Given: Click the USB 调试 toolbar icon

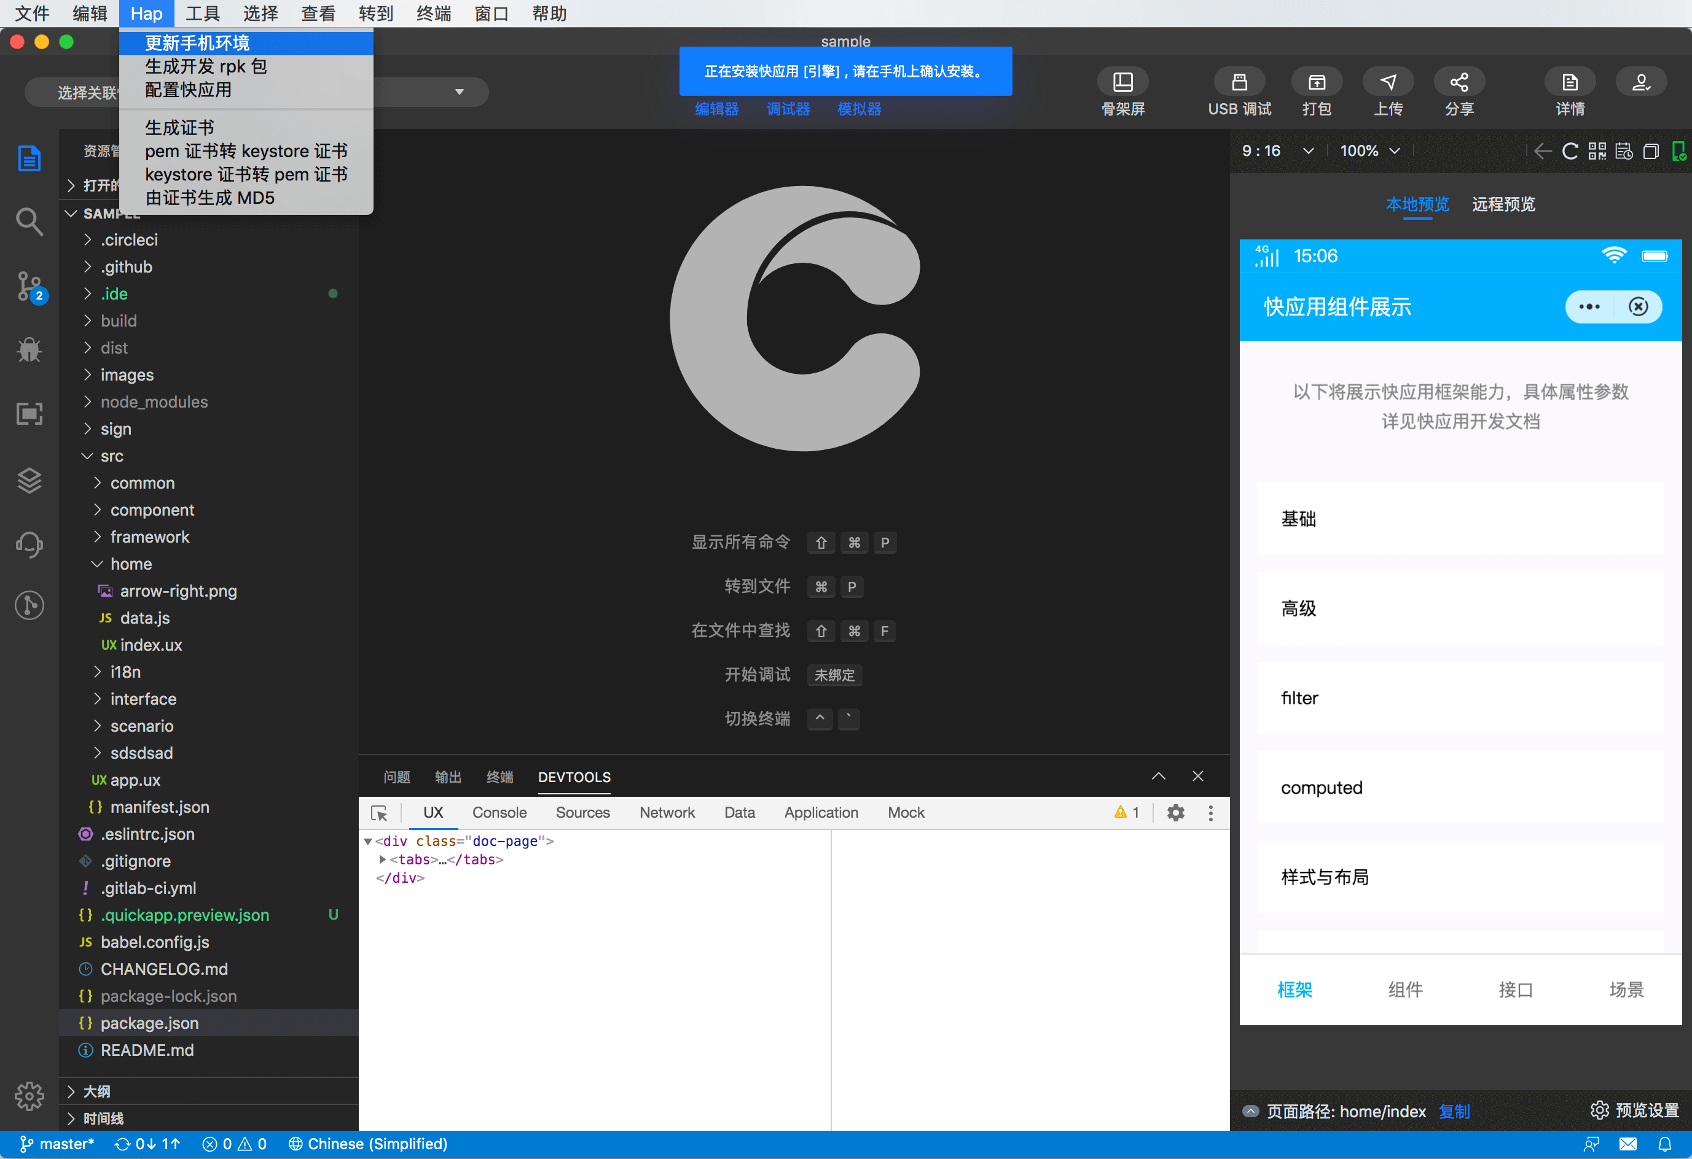Looking at the screenshot, I should point(1239,82).
